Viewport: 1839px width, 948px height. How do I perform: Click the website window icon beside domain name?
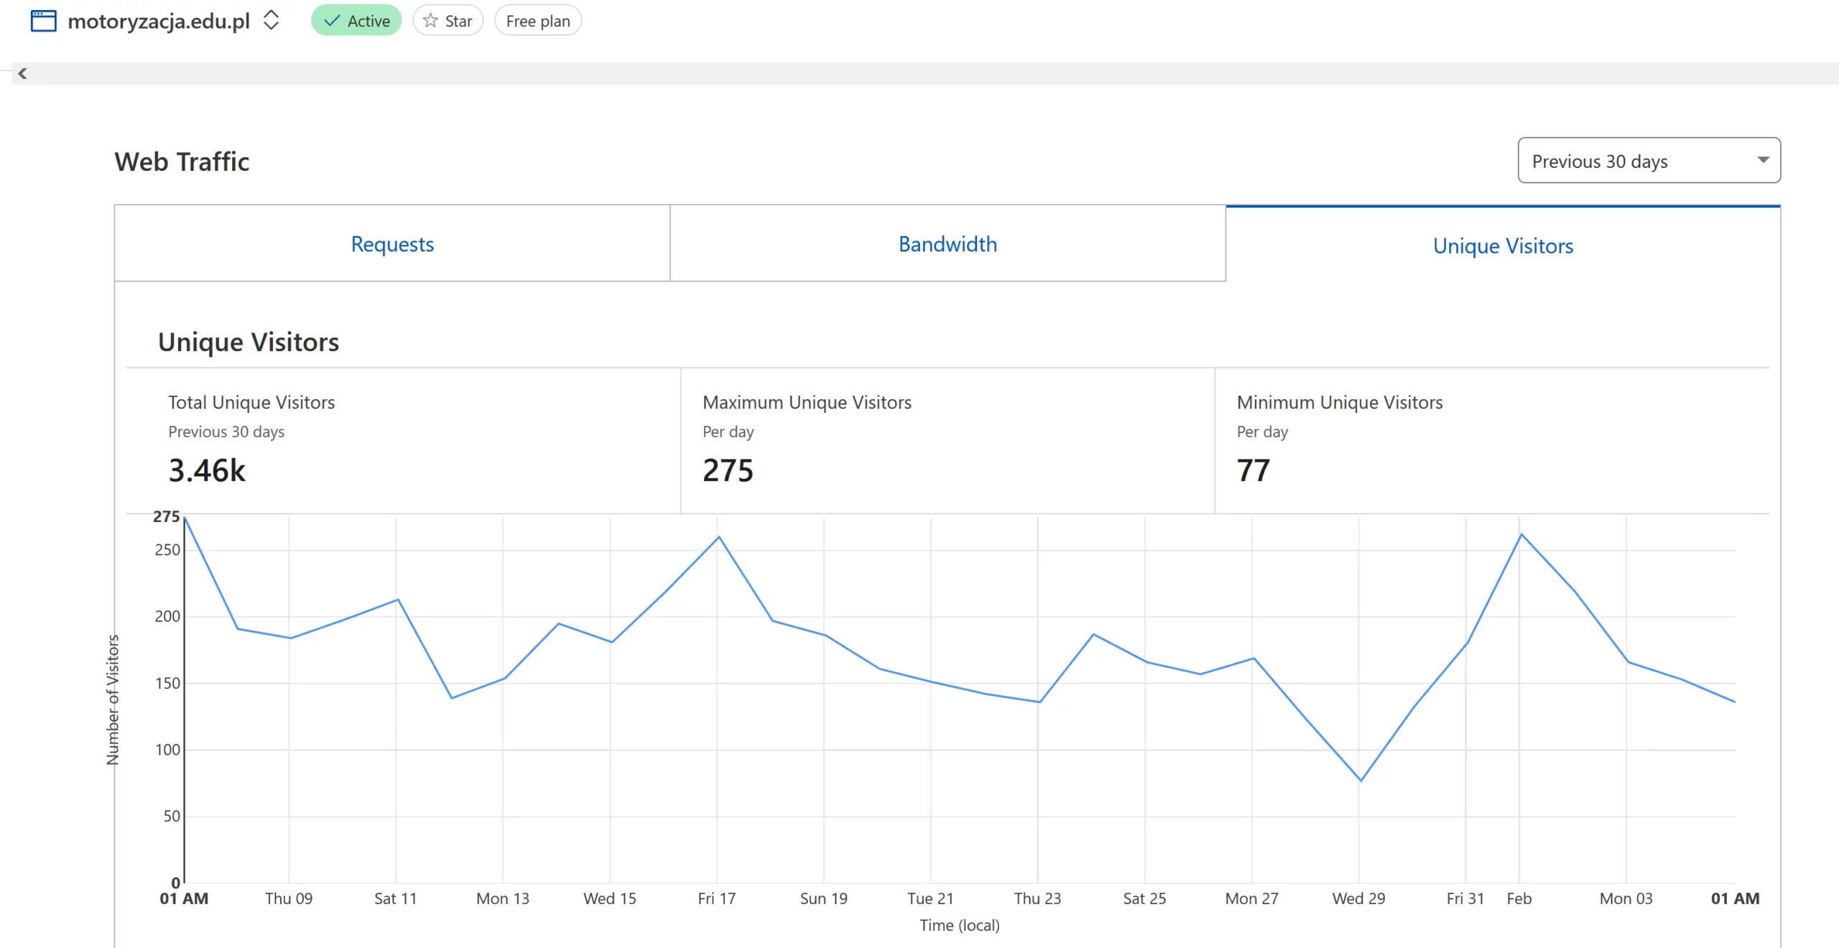pos(43,21)
